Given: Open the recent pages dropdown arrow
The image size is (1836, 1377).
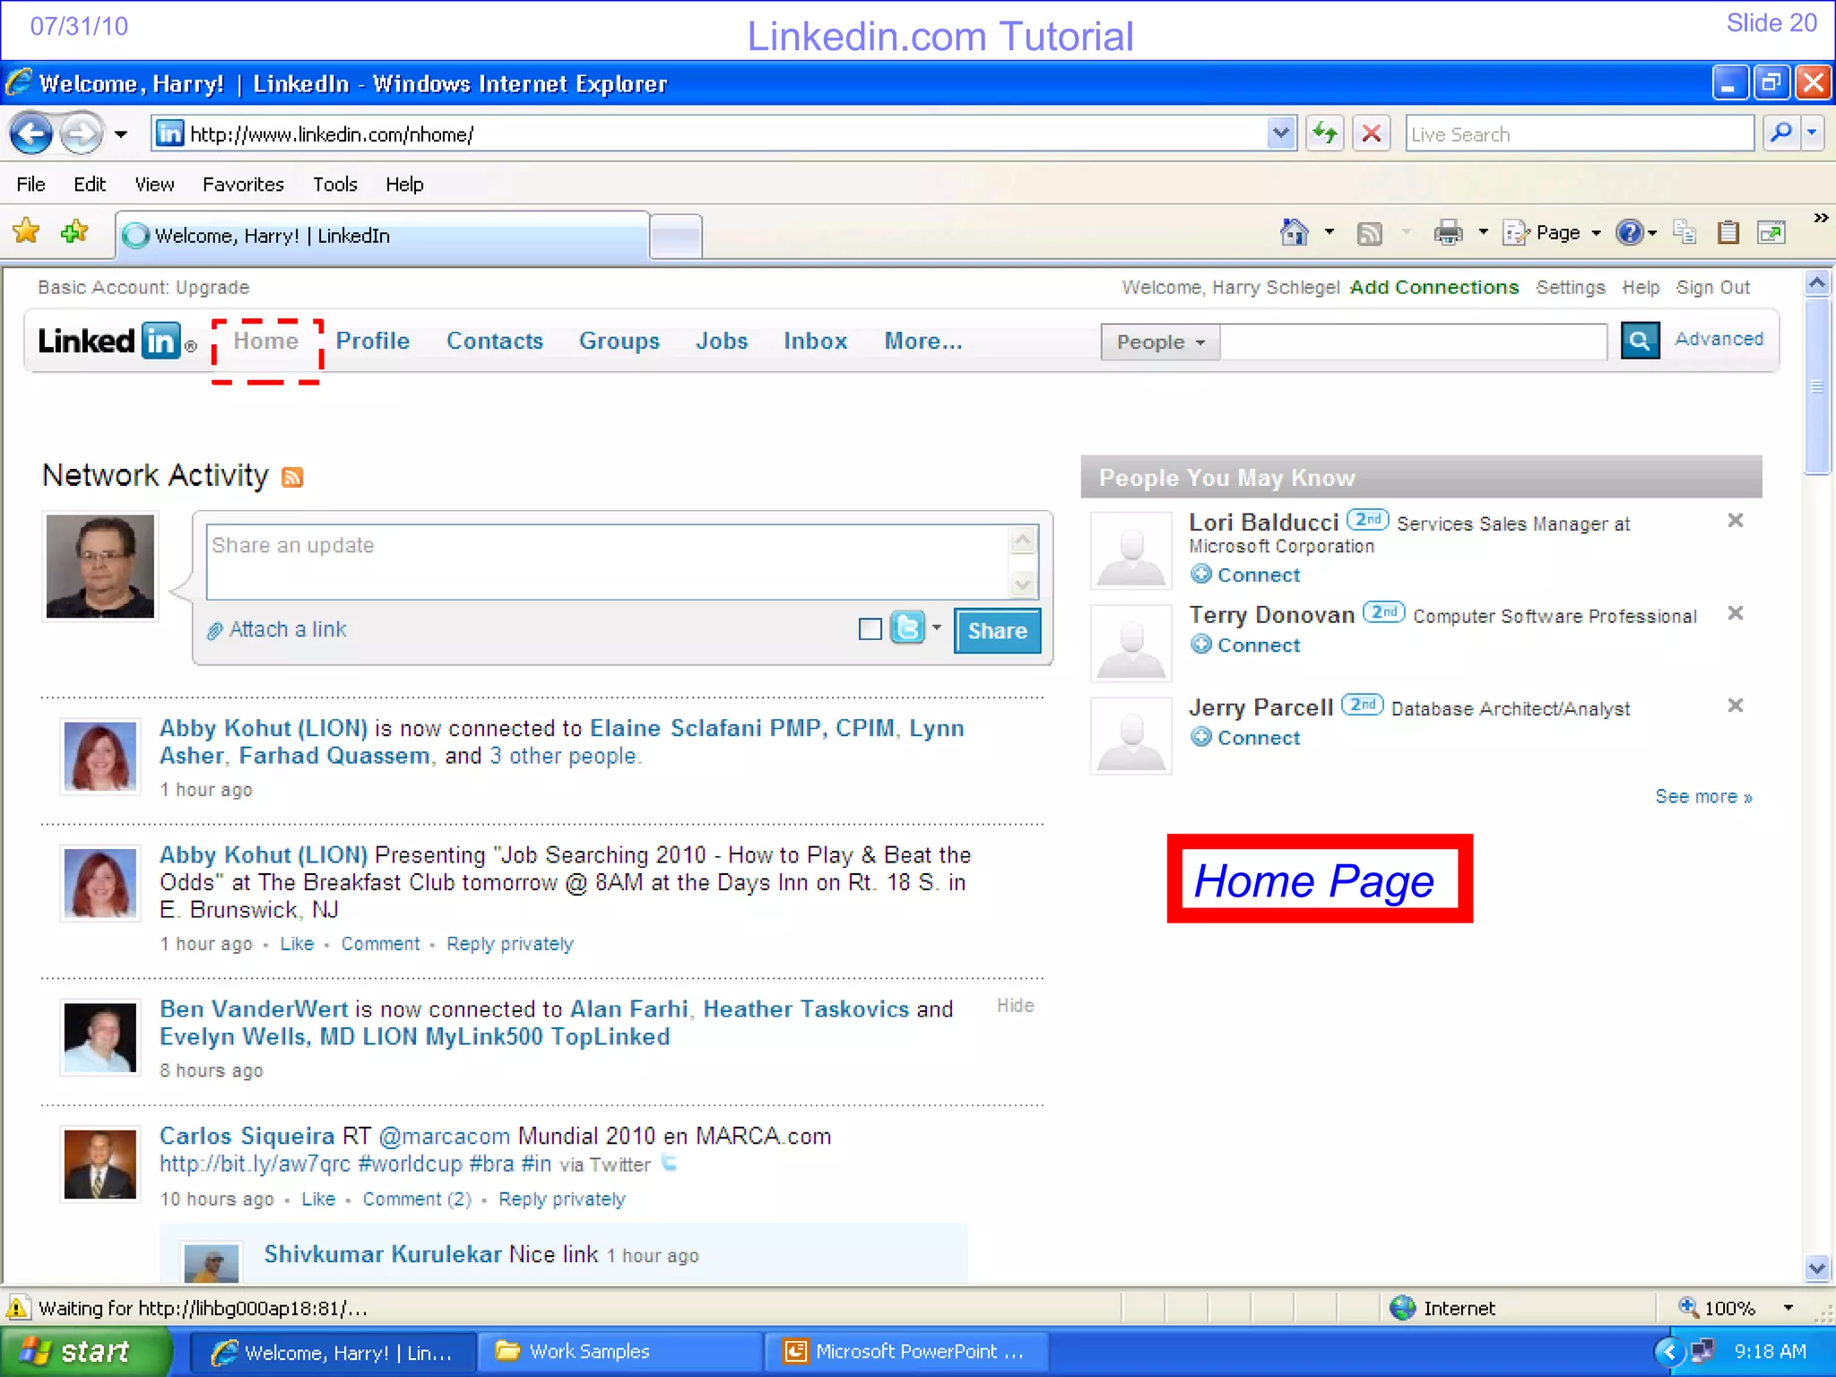Looking at the screenshot, I should (121, 134).
